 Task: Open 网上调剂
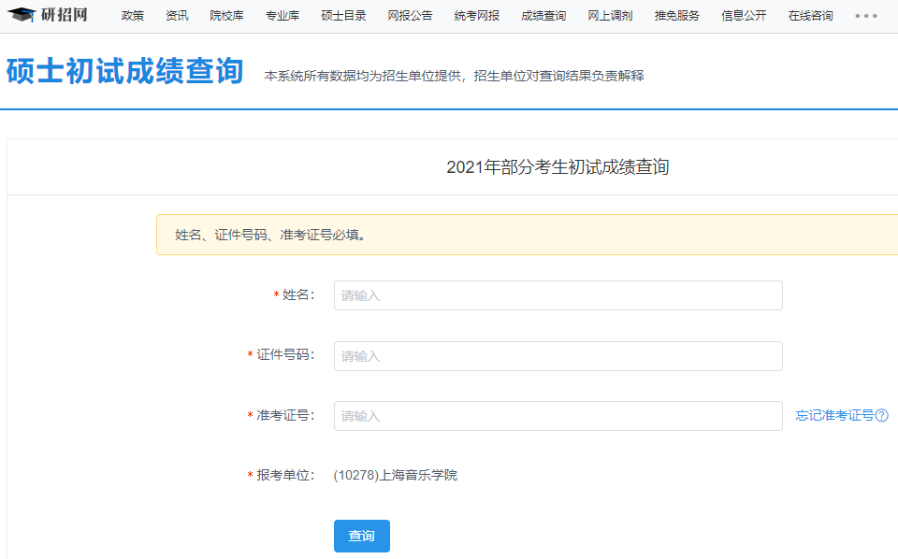609,16
